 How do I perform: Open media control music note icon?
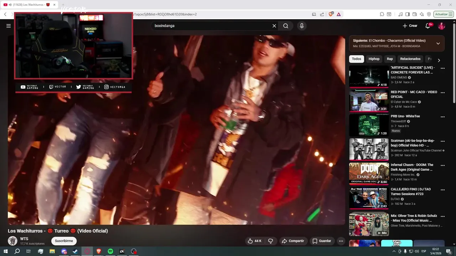(x=401, y=14)
